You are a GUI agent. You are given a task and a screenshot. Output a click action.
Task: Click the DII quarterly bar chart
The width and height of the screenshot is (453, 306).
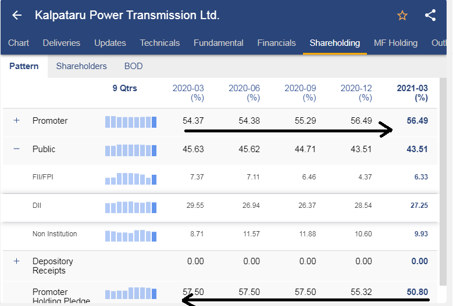131,207
